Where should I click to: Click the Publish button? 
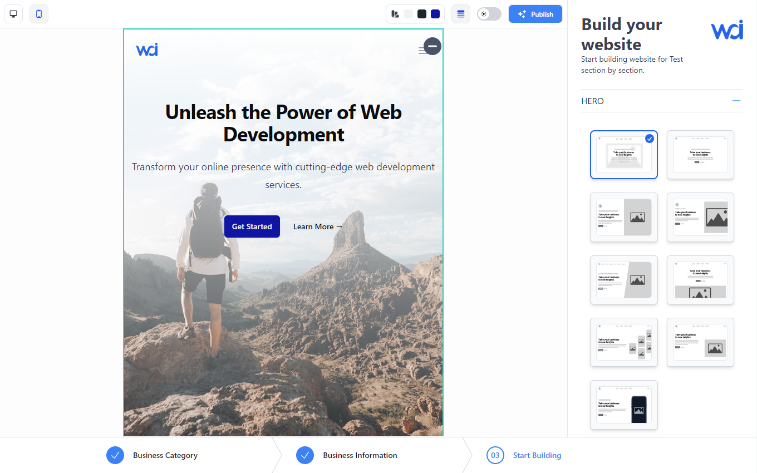535,14
